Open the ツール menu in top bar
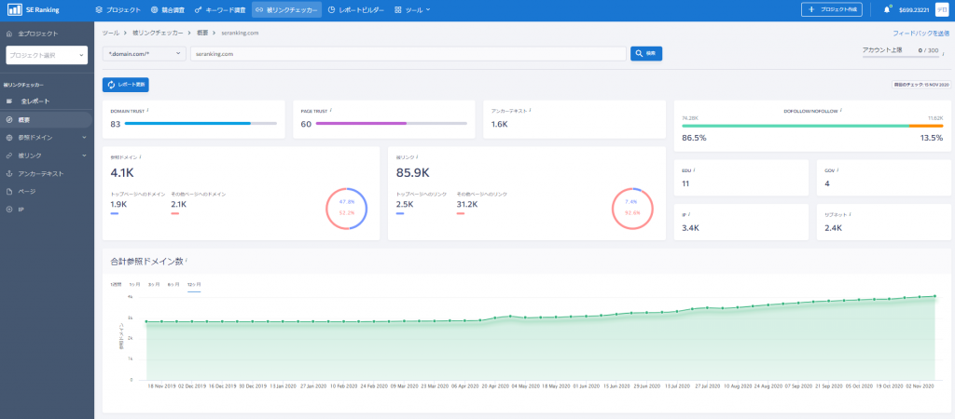 click(412, 9)
